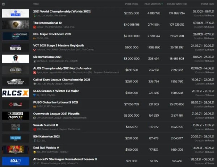Image resolution: width=217 pixels, height=167 pixels.
Task: Click the CoD game icon
Action: coord(35,84)
